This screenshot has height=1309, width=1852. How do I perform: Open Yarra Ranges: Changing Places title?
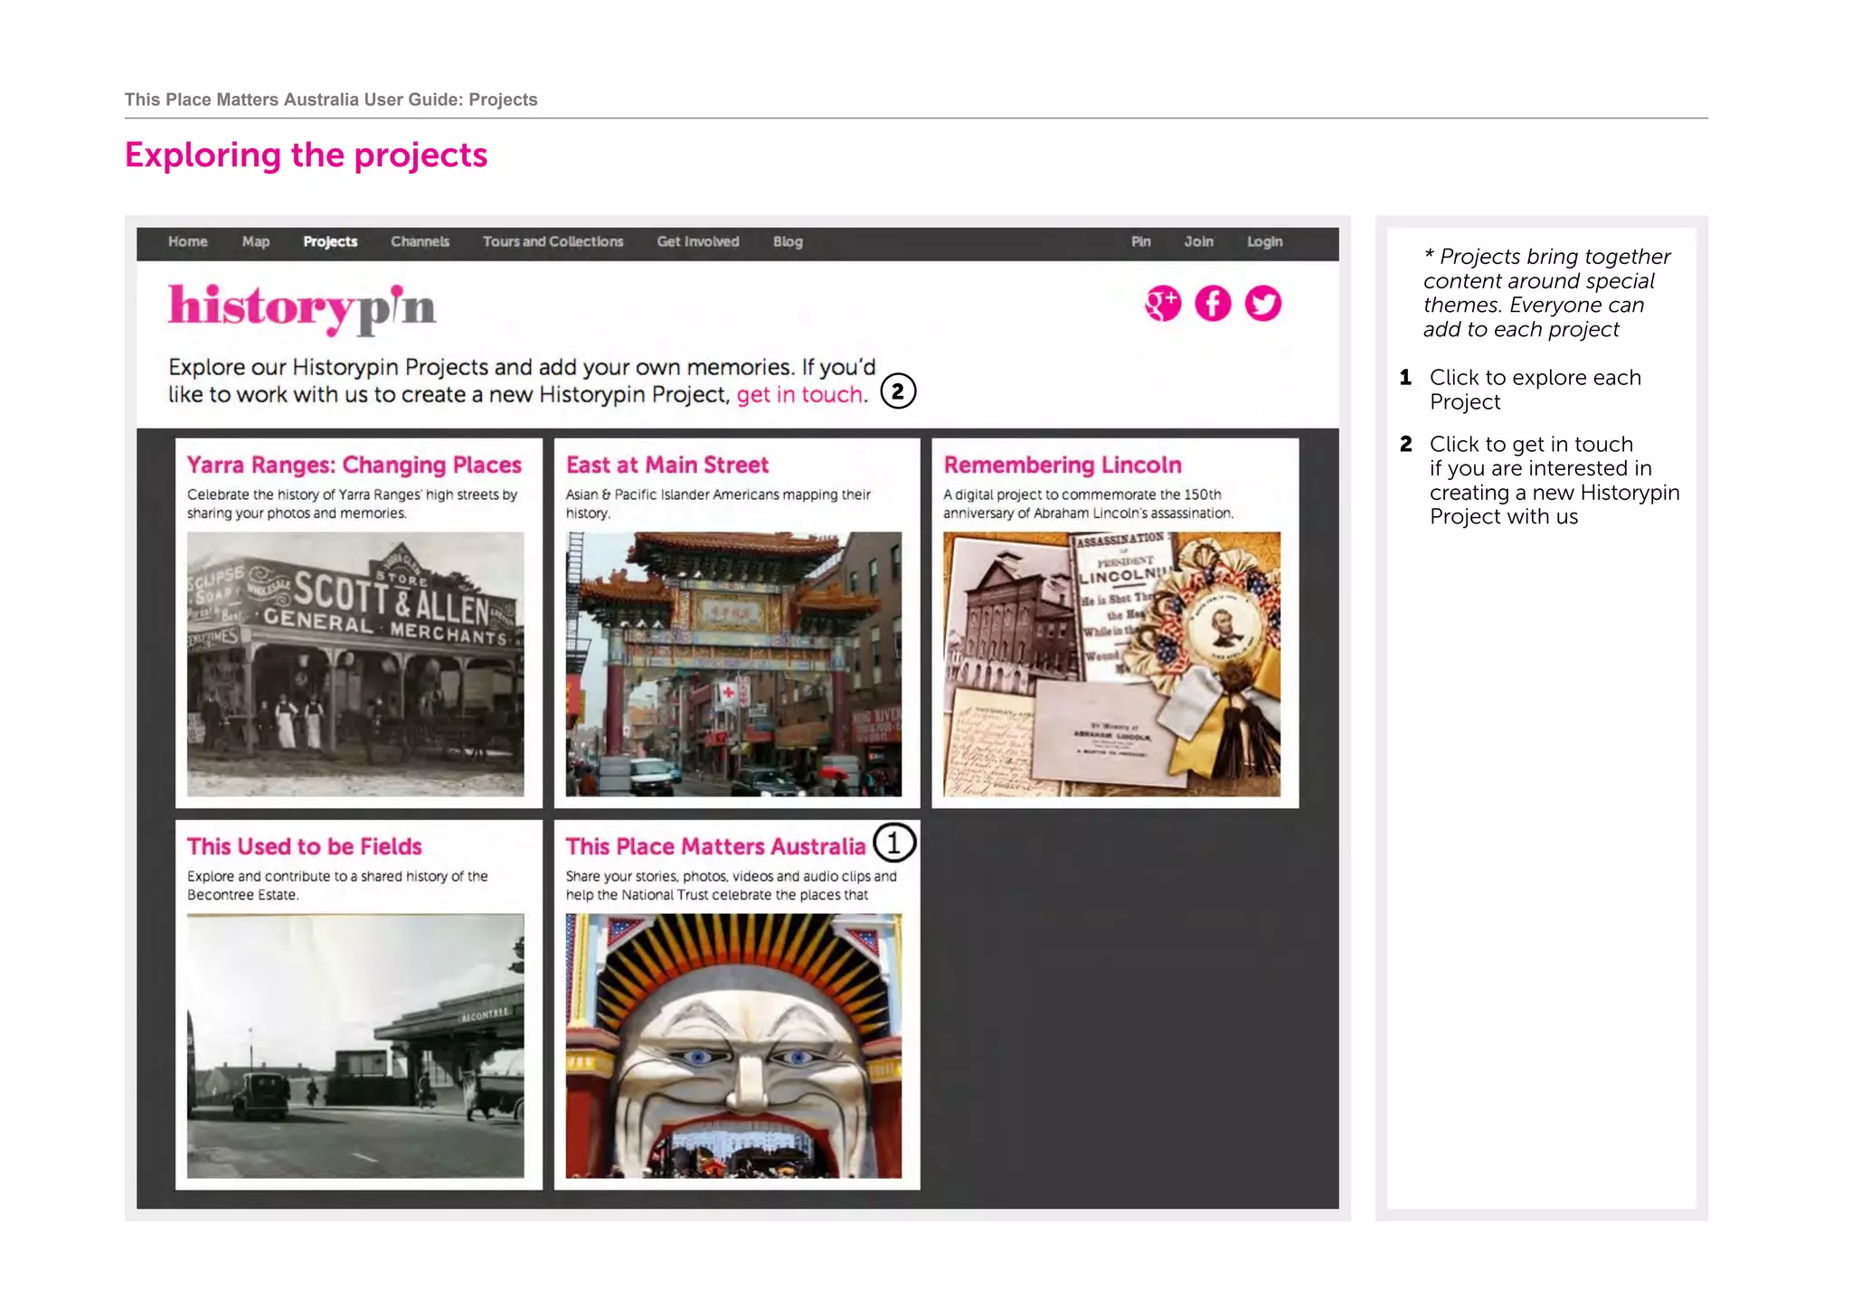(x=354, y=466)
